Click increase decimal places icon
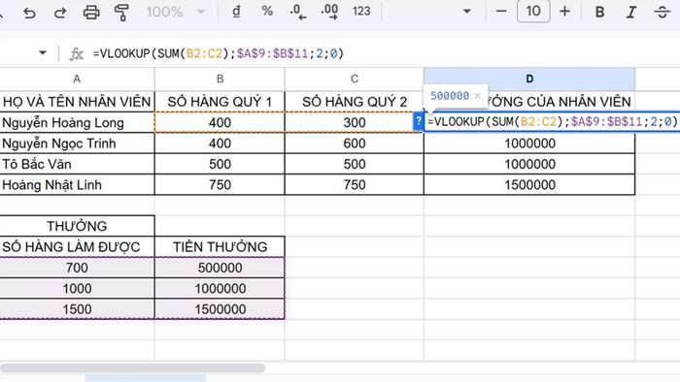Screen dimensions: 680x382 [330, 12]
